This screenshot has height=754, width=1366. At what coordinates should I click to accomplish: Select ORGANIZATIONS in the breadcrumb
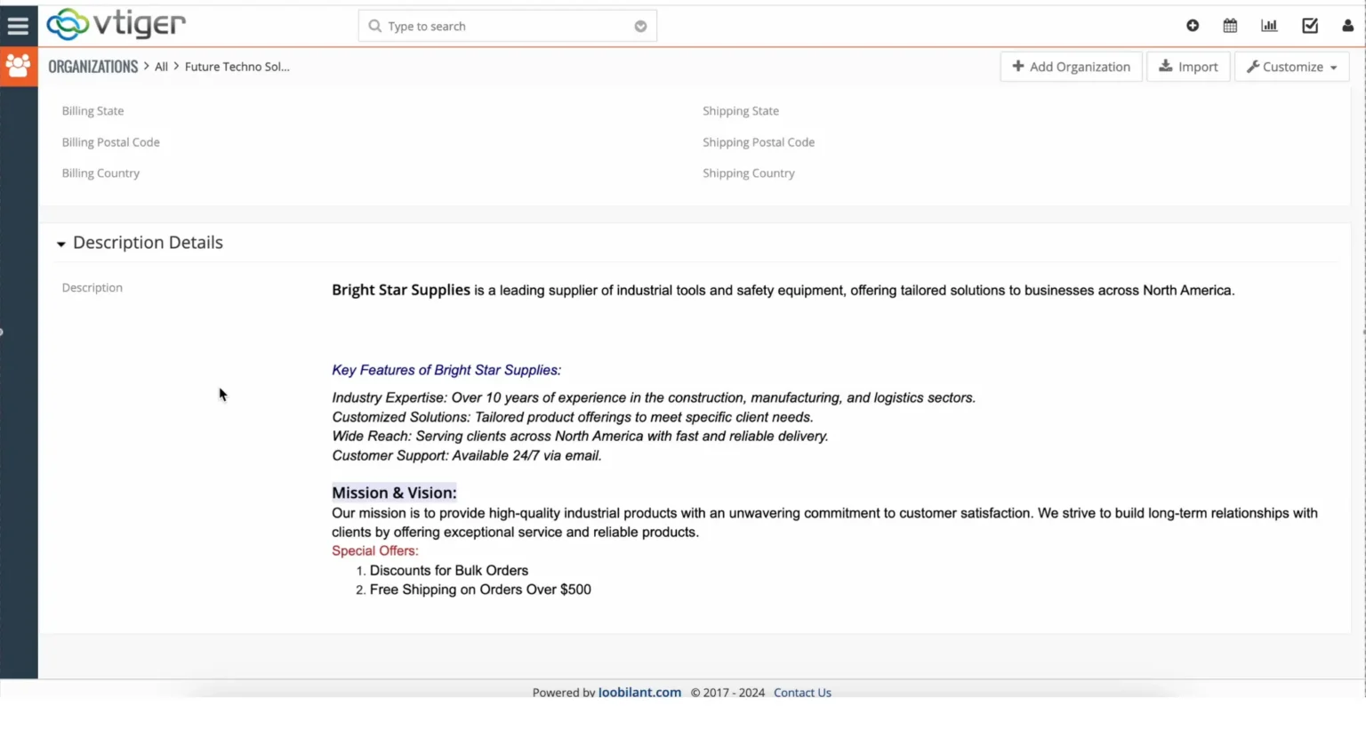click(92, 66)
